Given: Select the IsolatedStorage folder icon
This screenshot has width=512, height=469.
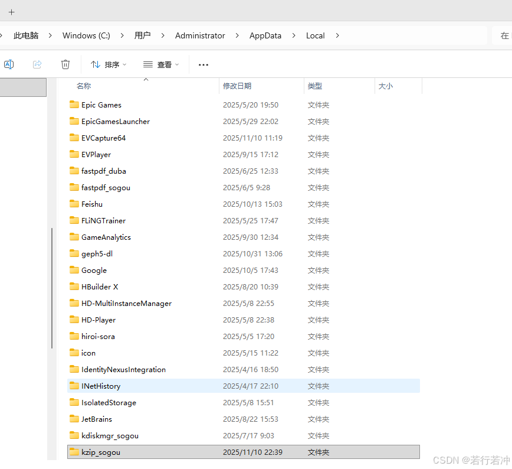Looking at the screenshot, I should coord(74,402).
